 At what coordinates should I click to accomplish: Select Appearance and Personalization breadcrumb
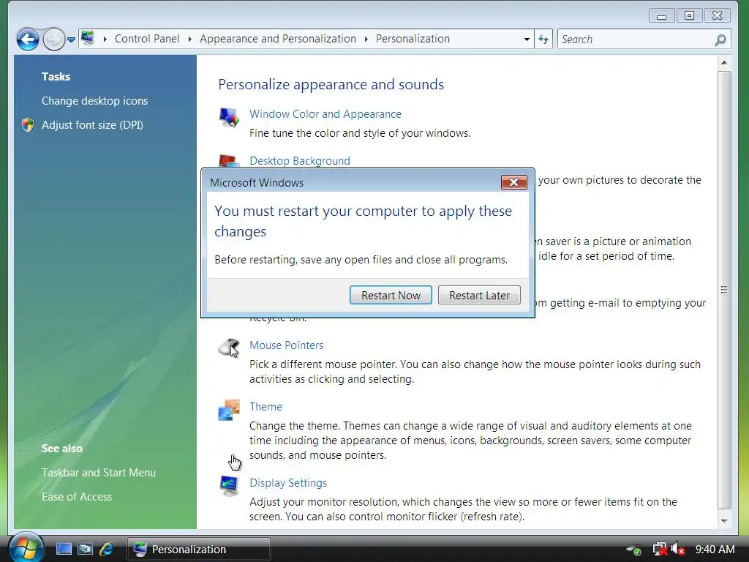click(278, 39)
